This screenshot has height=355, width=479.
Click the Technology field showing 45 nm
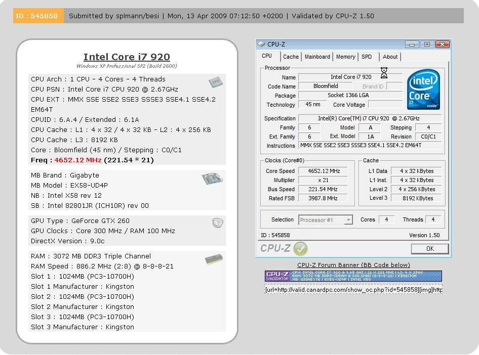[312, 105]
